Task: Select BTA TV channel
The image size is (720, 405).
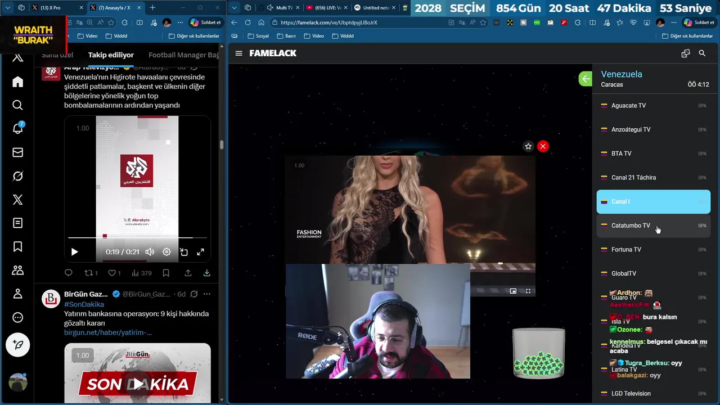Action: [653, 154]
